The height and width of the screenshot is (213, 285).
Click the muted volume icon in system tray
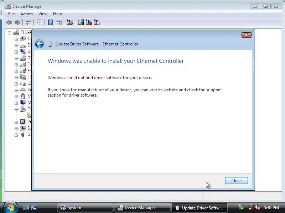[258, 207]
